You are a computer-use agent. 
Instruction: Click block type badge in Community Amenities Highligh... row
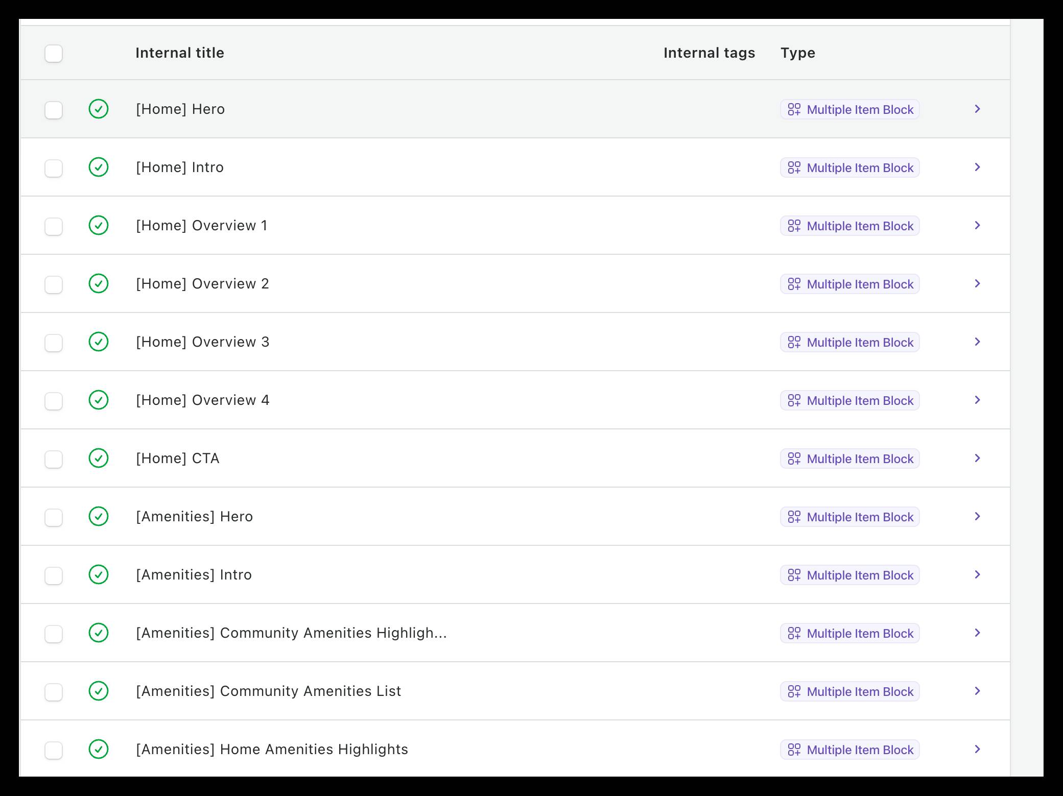850,633
